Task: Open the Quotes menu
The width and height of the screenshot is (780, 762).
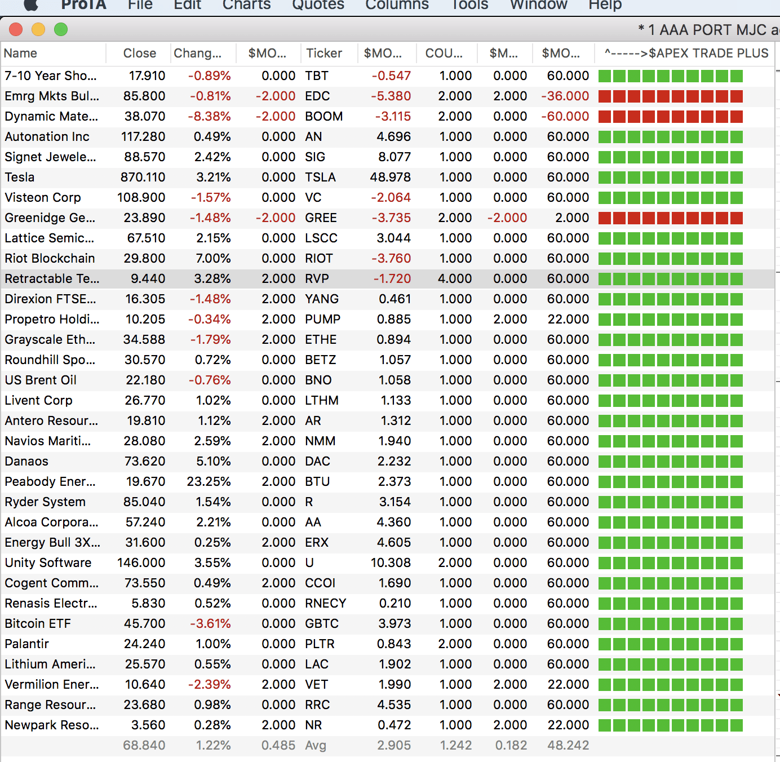Action: [x=318, y=5]
